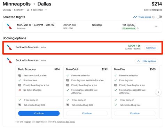This screenshot has width=165, height=128.
Task: Show next fare options with right arrow
Action: click(158, 92)
